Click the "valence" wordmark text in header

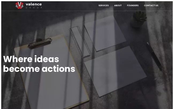tap(34, 4)
